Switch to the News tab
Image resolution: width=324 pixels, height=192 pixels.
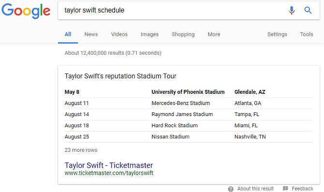pyautogui.click(x=91, y=34)
